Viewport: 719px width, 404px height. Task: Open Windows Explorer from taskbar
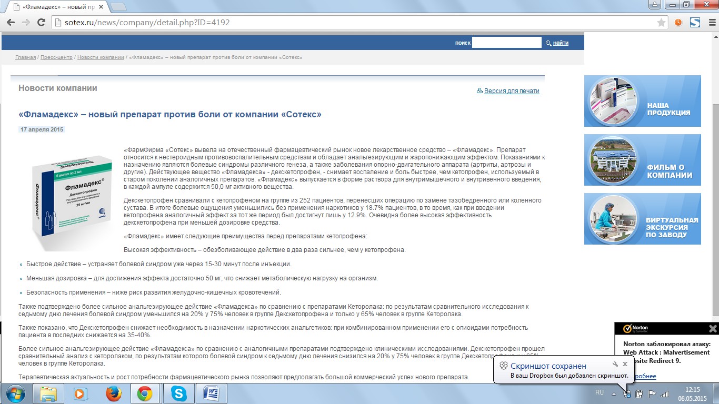(x=48, y=393)
